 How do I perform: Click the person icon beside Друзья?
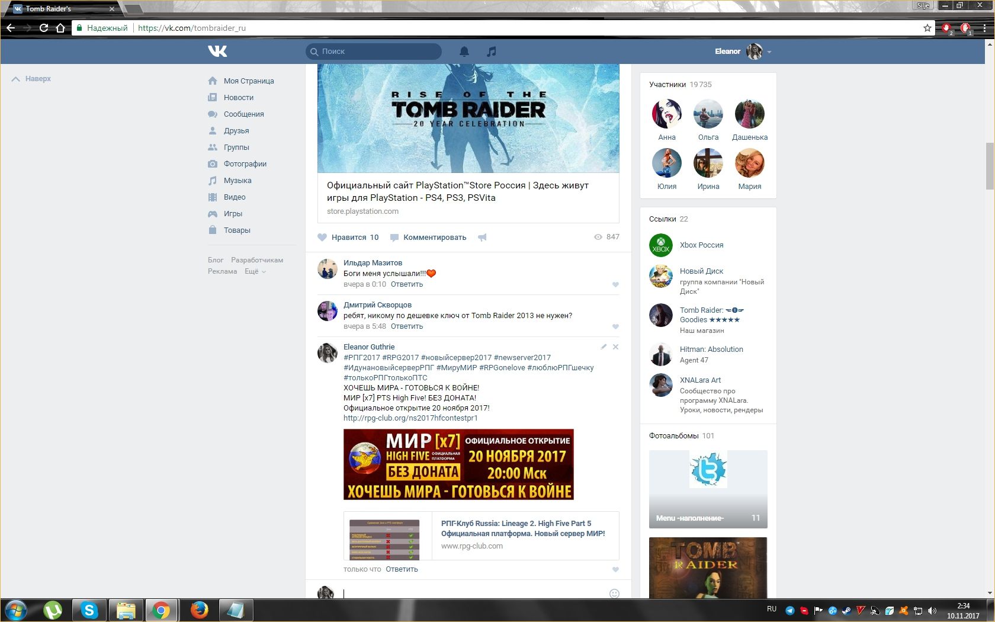213,130
